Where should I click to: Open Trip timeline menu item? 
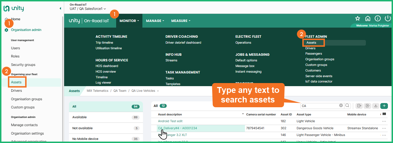click(x=104, y=43)
